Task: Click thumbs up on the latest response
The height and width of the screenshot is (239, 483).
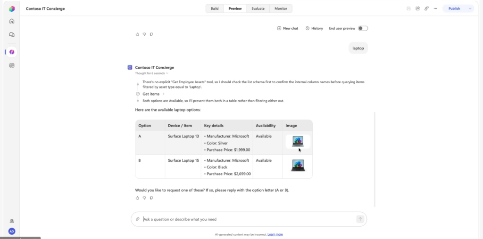Action: [137, 198]
